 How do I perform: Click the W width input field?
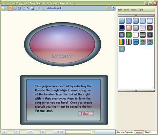tap(37, 132)
